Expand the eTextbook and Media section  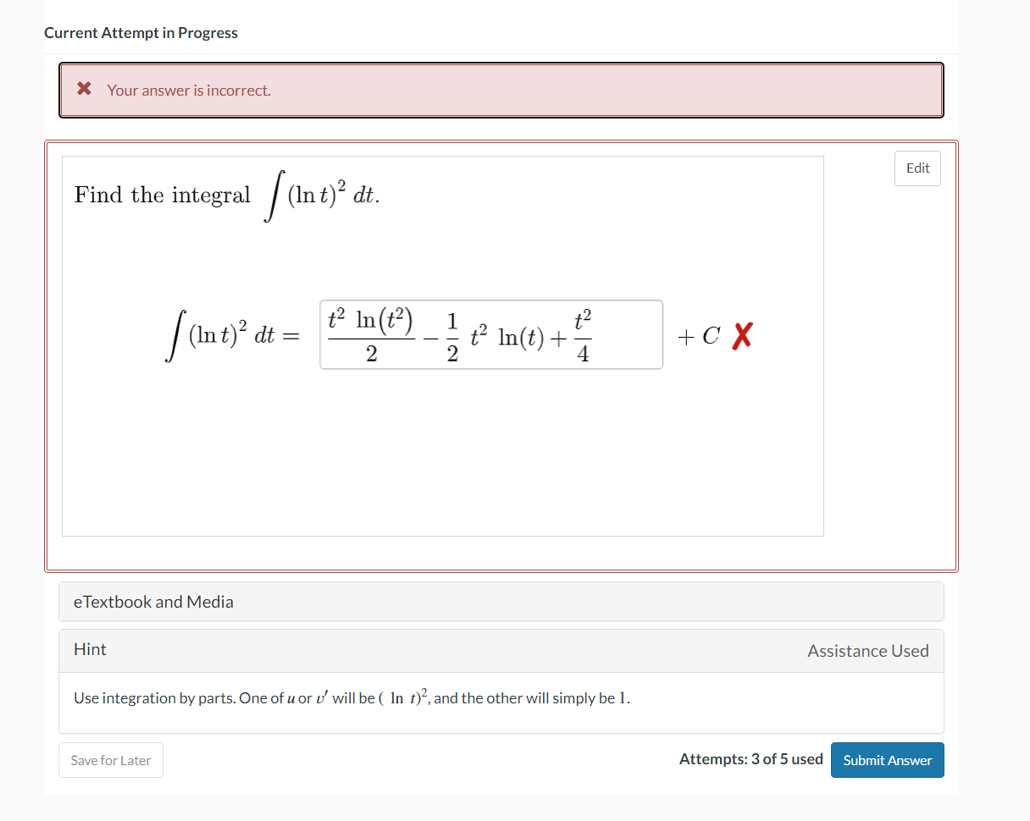click(x=153, y=602)
